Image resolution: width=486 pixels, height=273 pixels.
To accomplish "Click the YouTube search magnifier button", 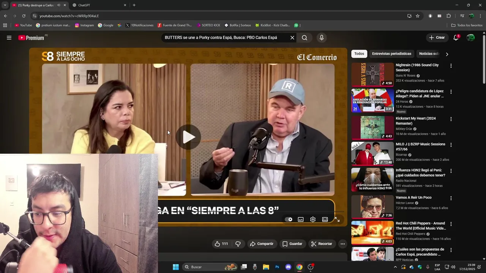I will click(x=305, y=38).
